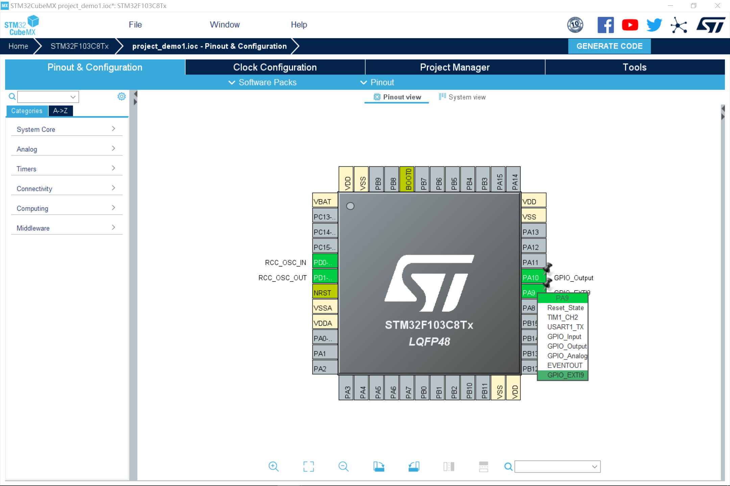The image size is (730, 486).
Task: Click the GENERATE CODE button
Action: pos(609,46)
